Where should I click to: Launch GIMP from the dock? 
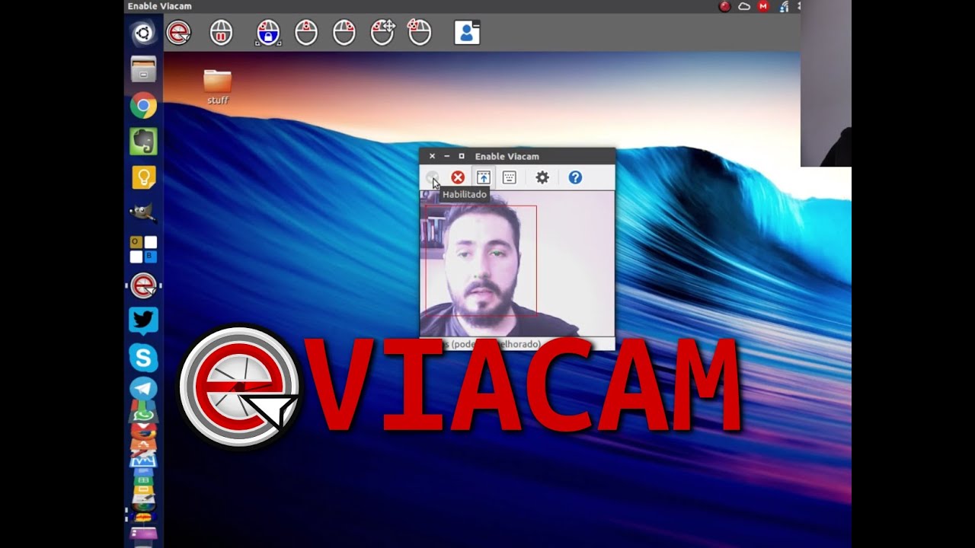pyautogui.click(x=143, y=213)
